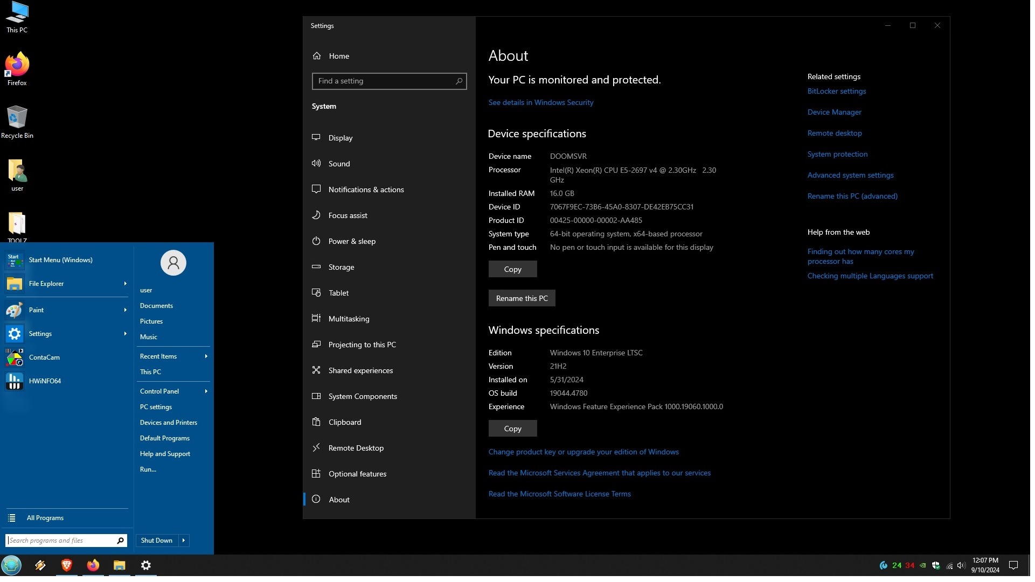Open Display settings icon in sidebar
The image size is (1035, 582).
click(316, 137)
